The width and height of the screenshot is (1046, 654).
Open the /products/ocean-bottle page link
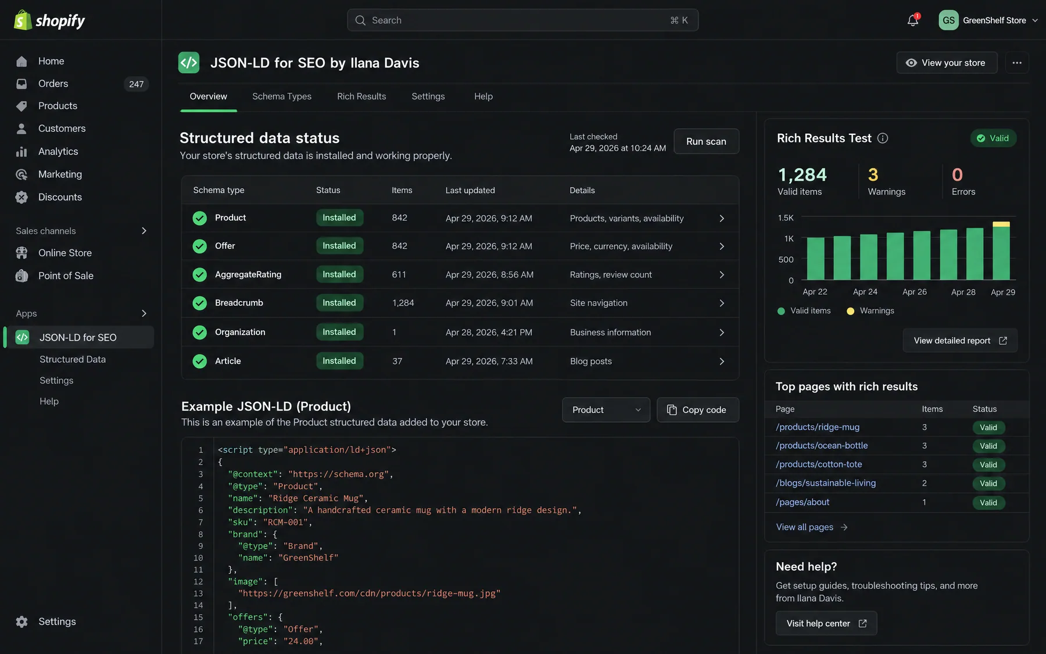[x=822, y=446]
